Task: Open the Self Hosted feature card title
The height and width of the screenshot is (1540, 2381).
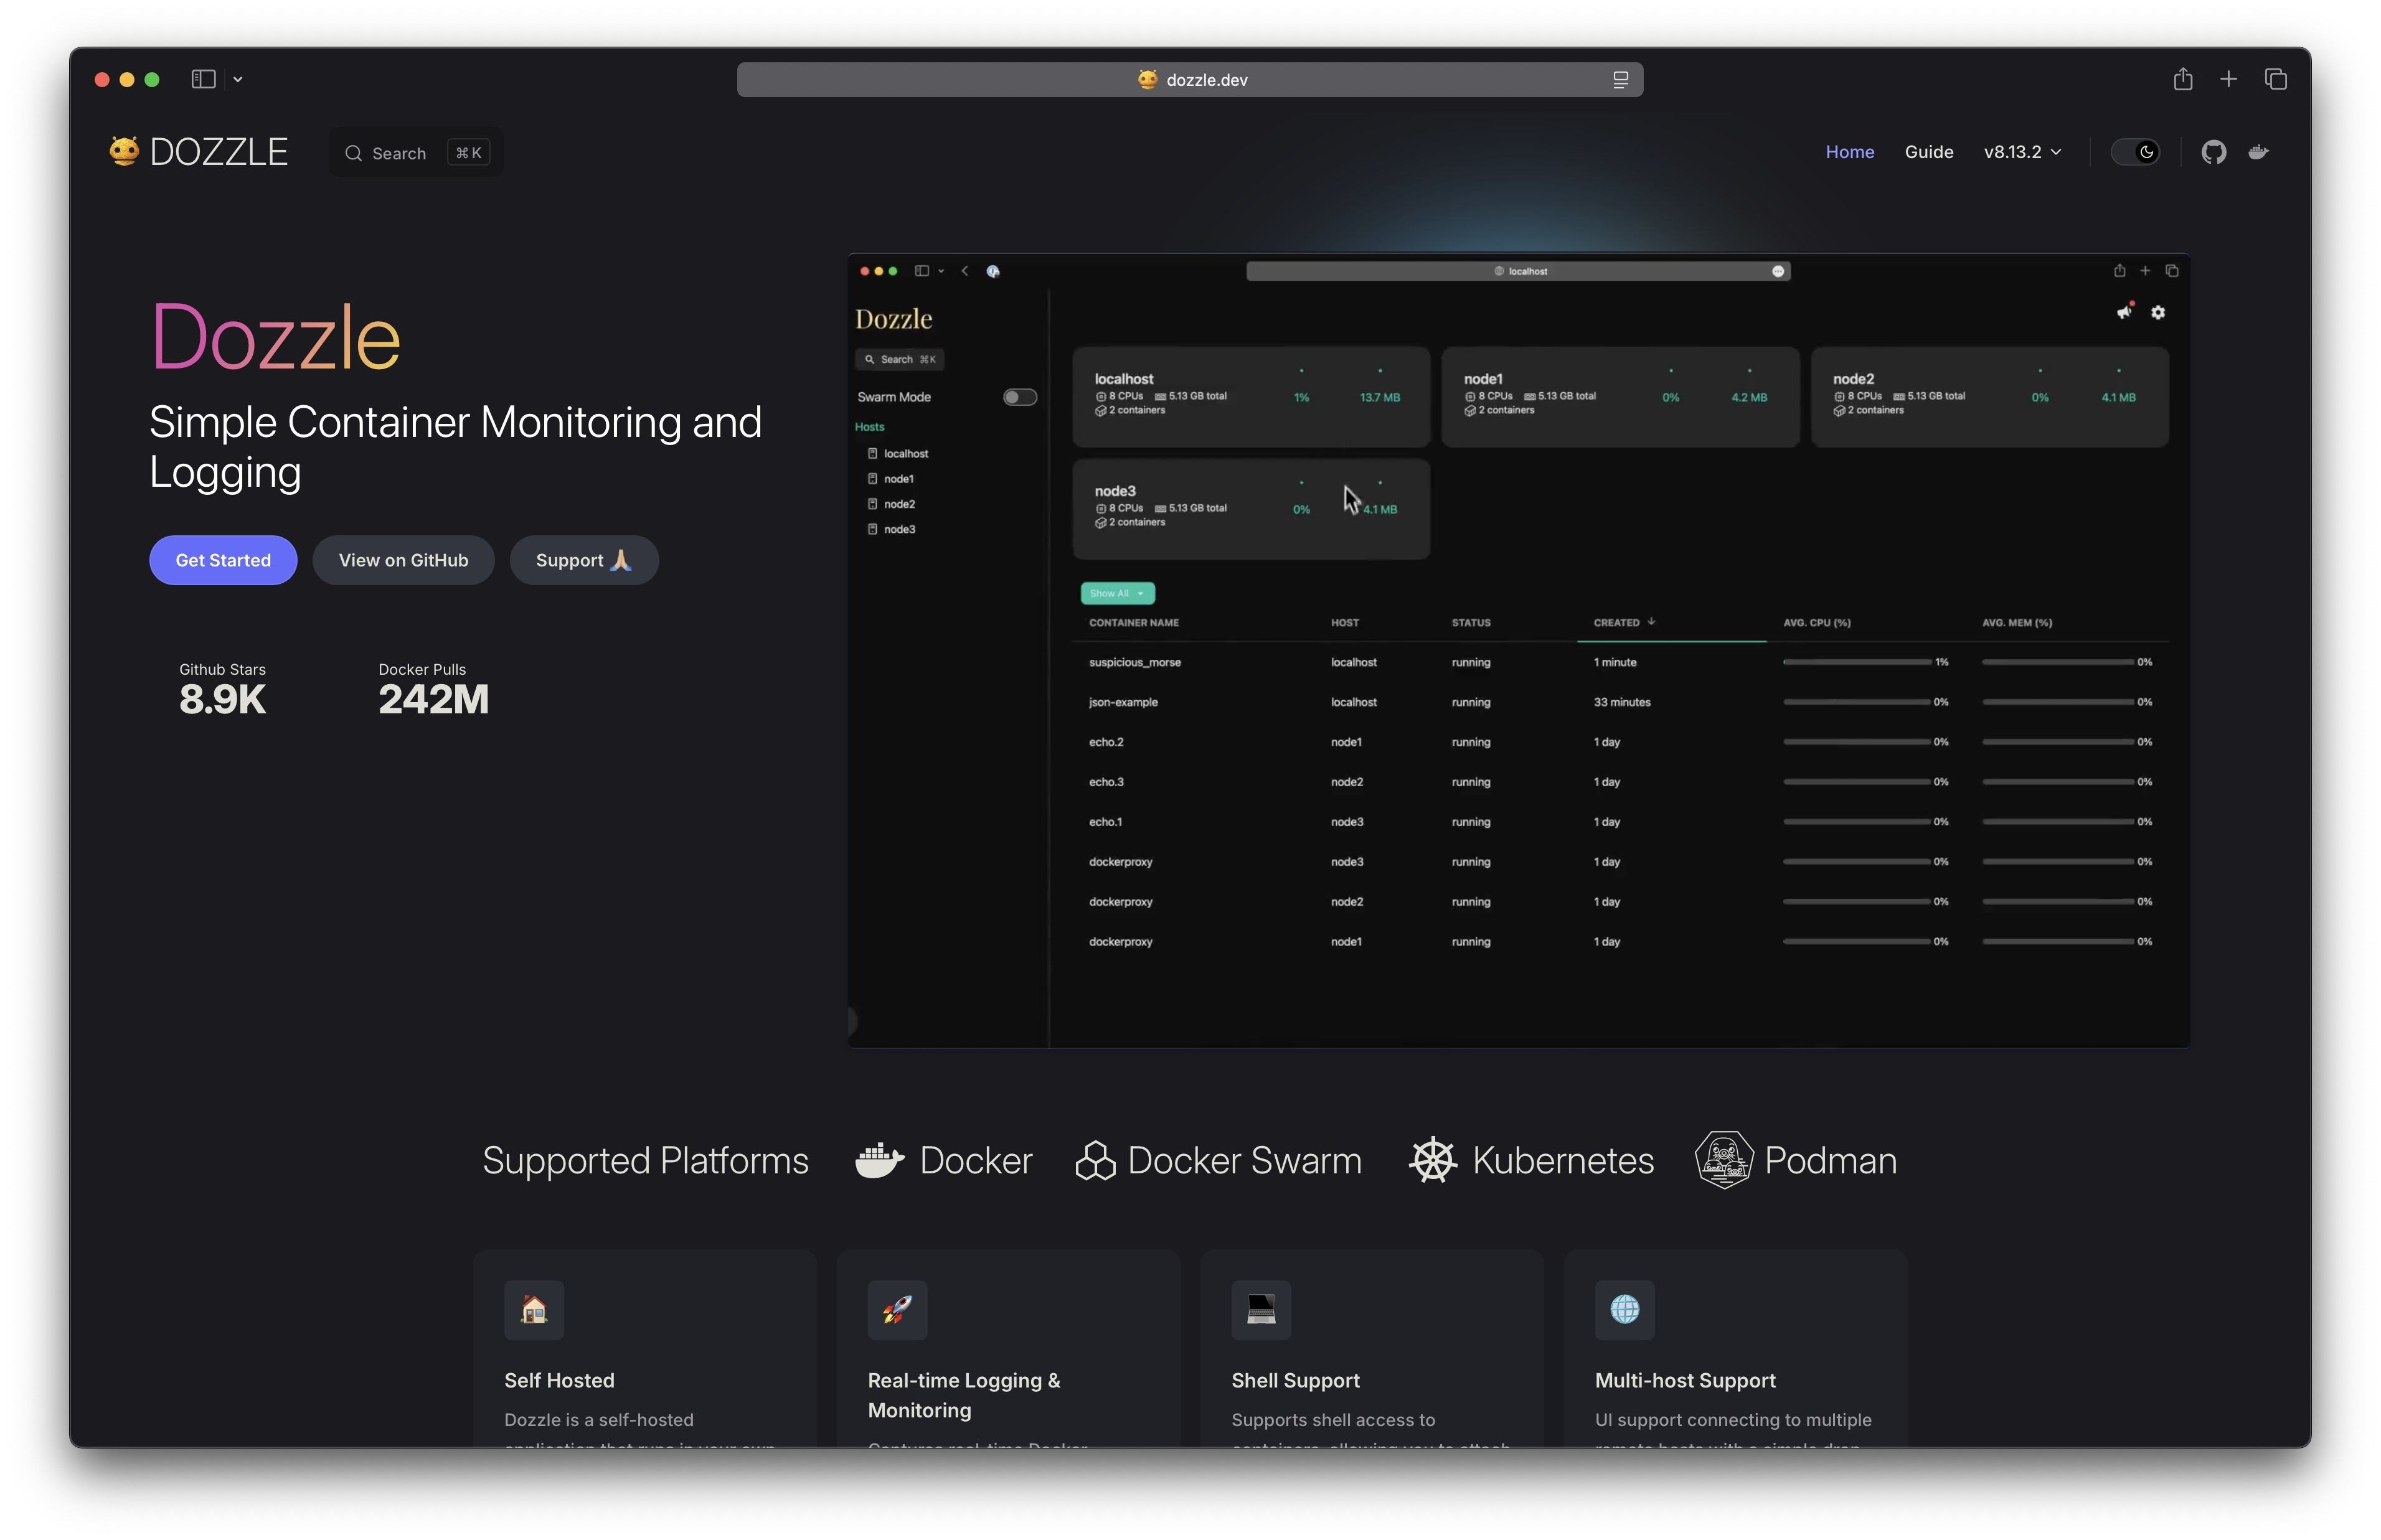Action: pyautogui.click(x=559, y=1380)
